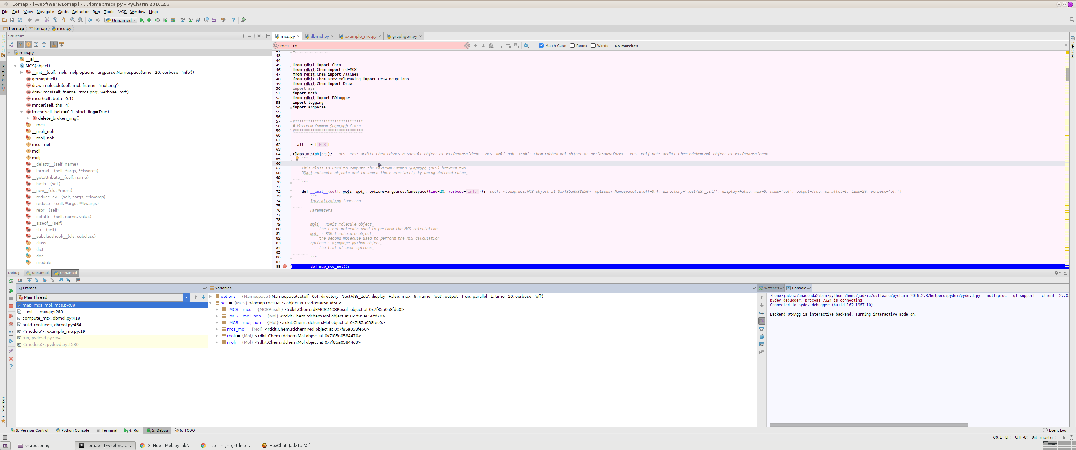Enable the Regex checkbox
This screenshot has height=450, width=1076.
point(572,46)
